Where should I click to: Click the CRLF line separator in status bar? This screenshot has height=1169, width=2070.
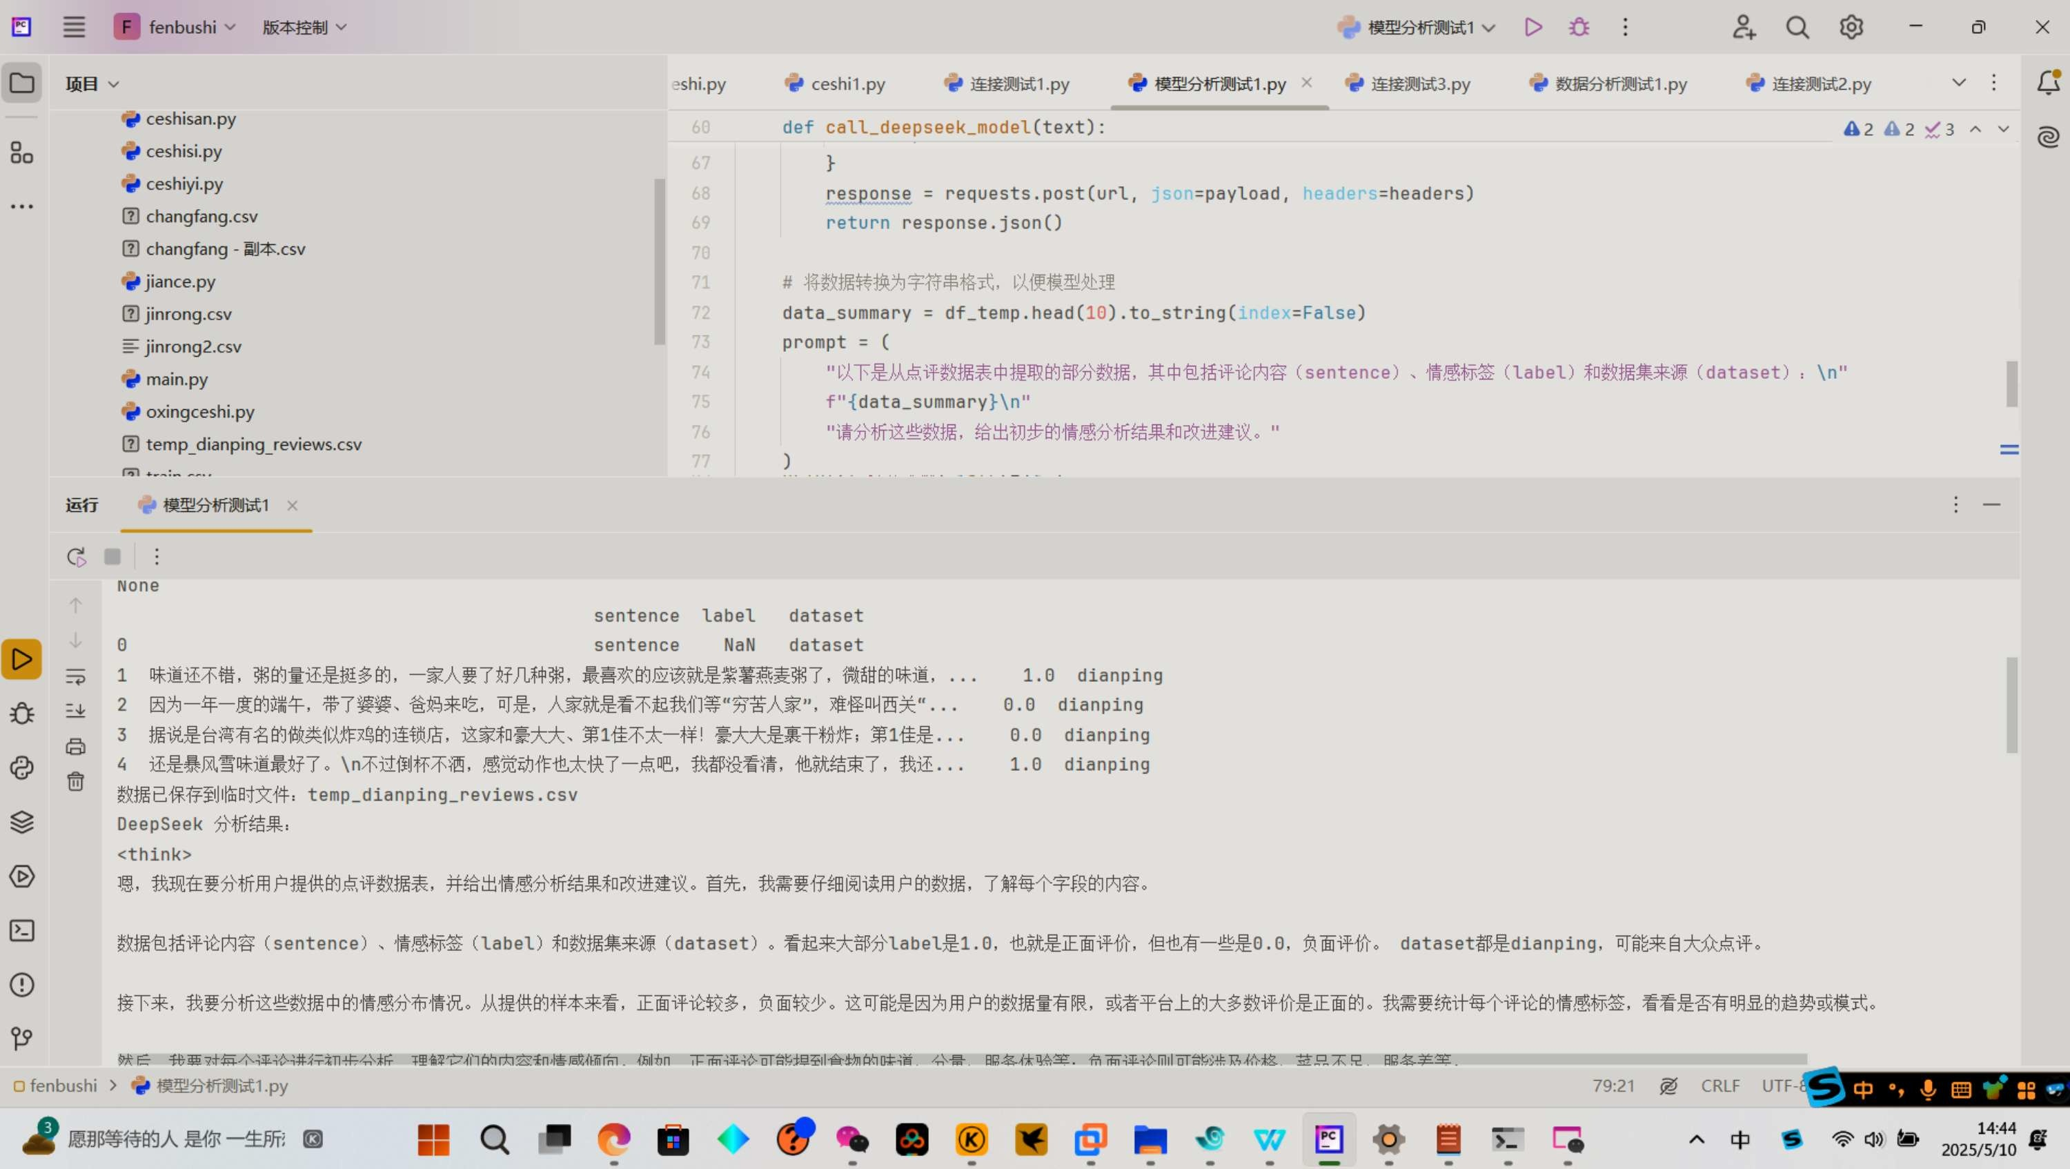[x=1719, y=1085]
